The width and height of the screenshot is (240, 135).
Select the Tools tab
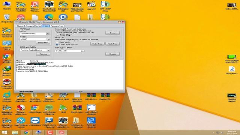click(46, 26)
